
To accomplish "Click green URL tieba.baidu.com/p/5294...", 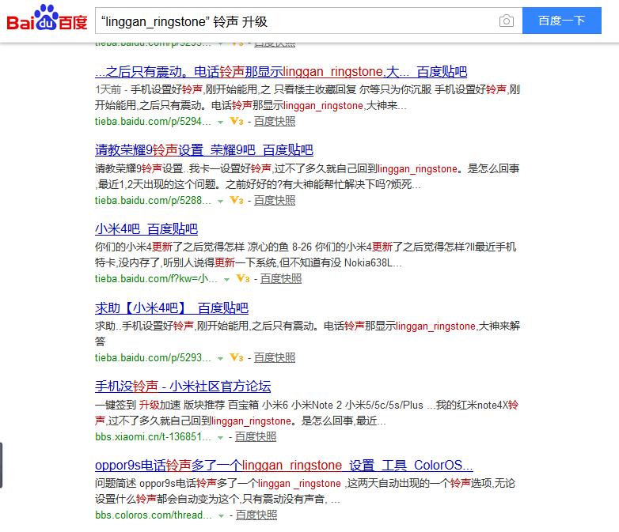I will point(153,122).
